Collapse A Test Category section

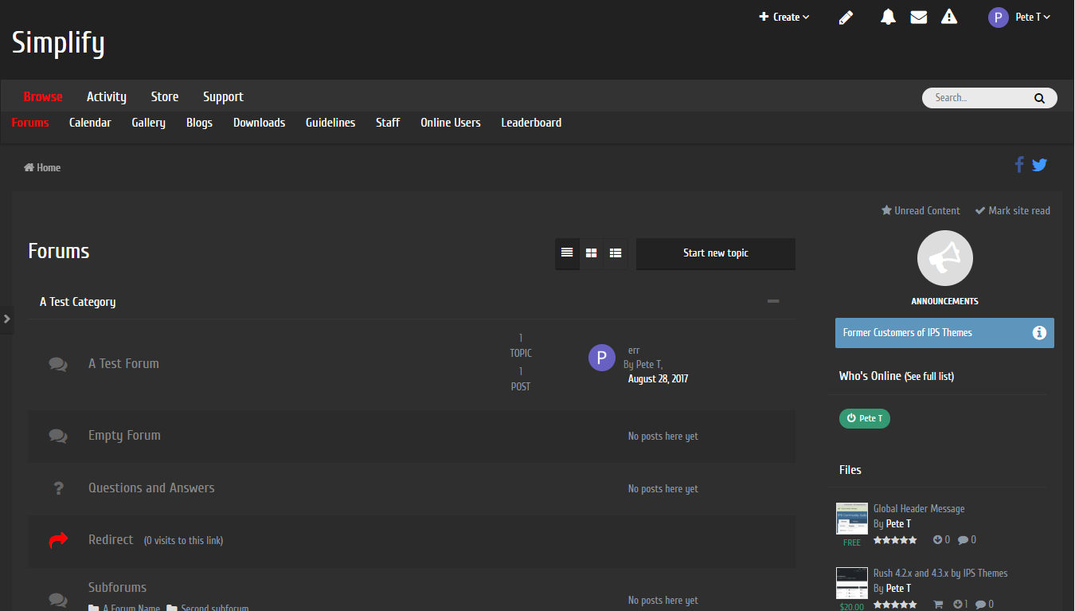(x=773, y=301)
